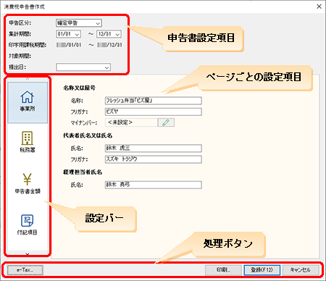Click the 名称 フリガナ field containing ピズヤ
This screenshot has width=326, height=281.
point(154,112)
